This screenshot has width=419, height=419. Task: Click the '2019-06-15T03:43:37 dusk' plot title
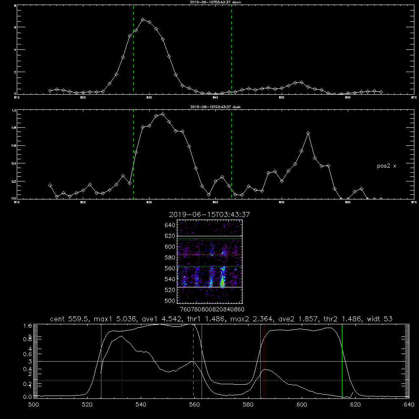coord(215,107)
